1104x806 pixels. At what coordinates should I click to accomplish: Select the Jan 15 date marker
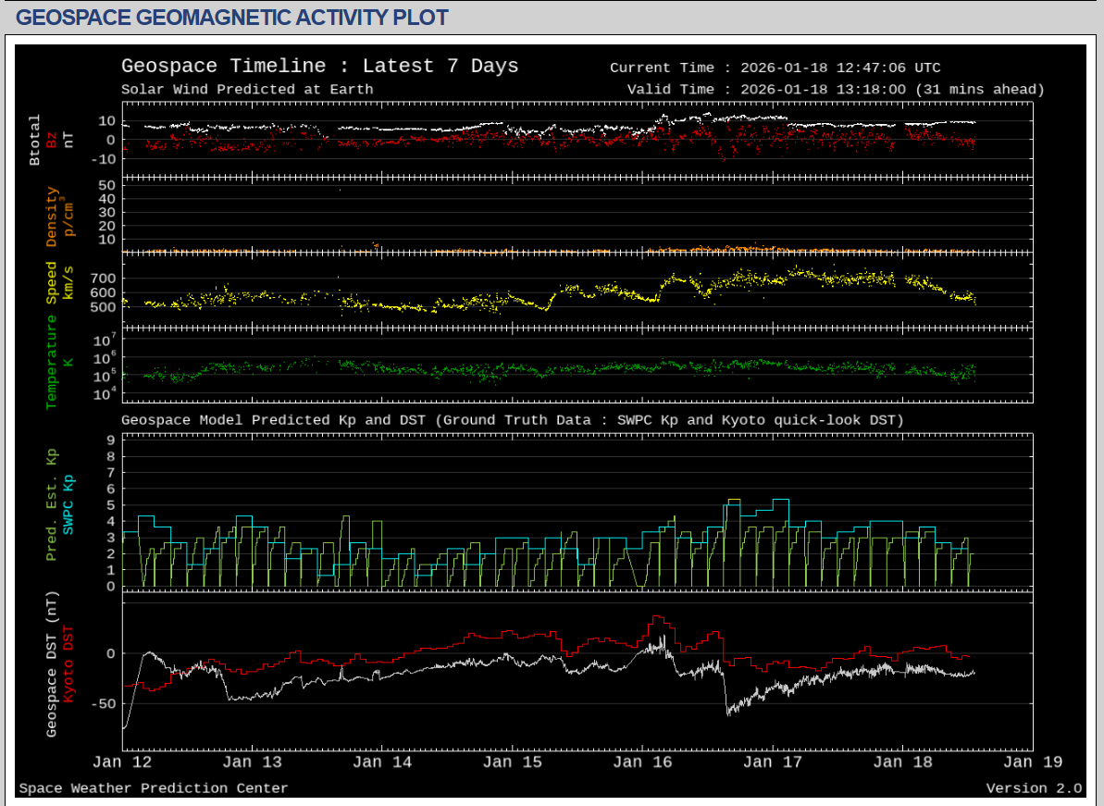pyautogui.click(x=513, y=763)
